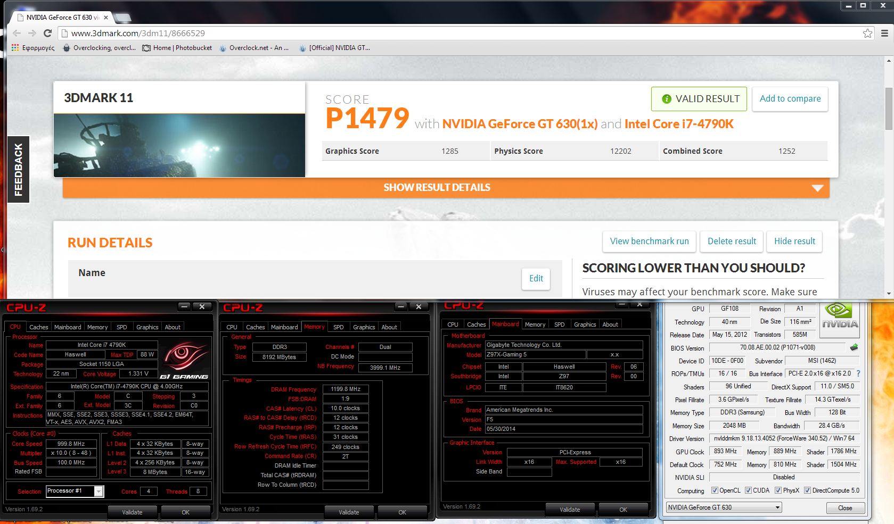Click the 3DMark 11 underwater thumbnail
Screen dimensions: 894x524
[x=179, y=145]
